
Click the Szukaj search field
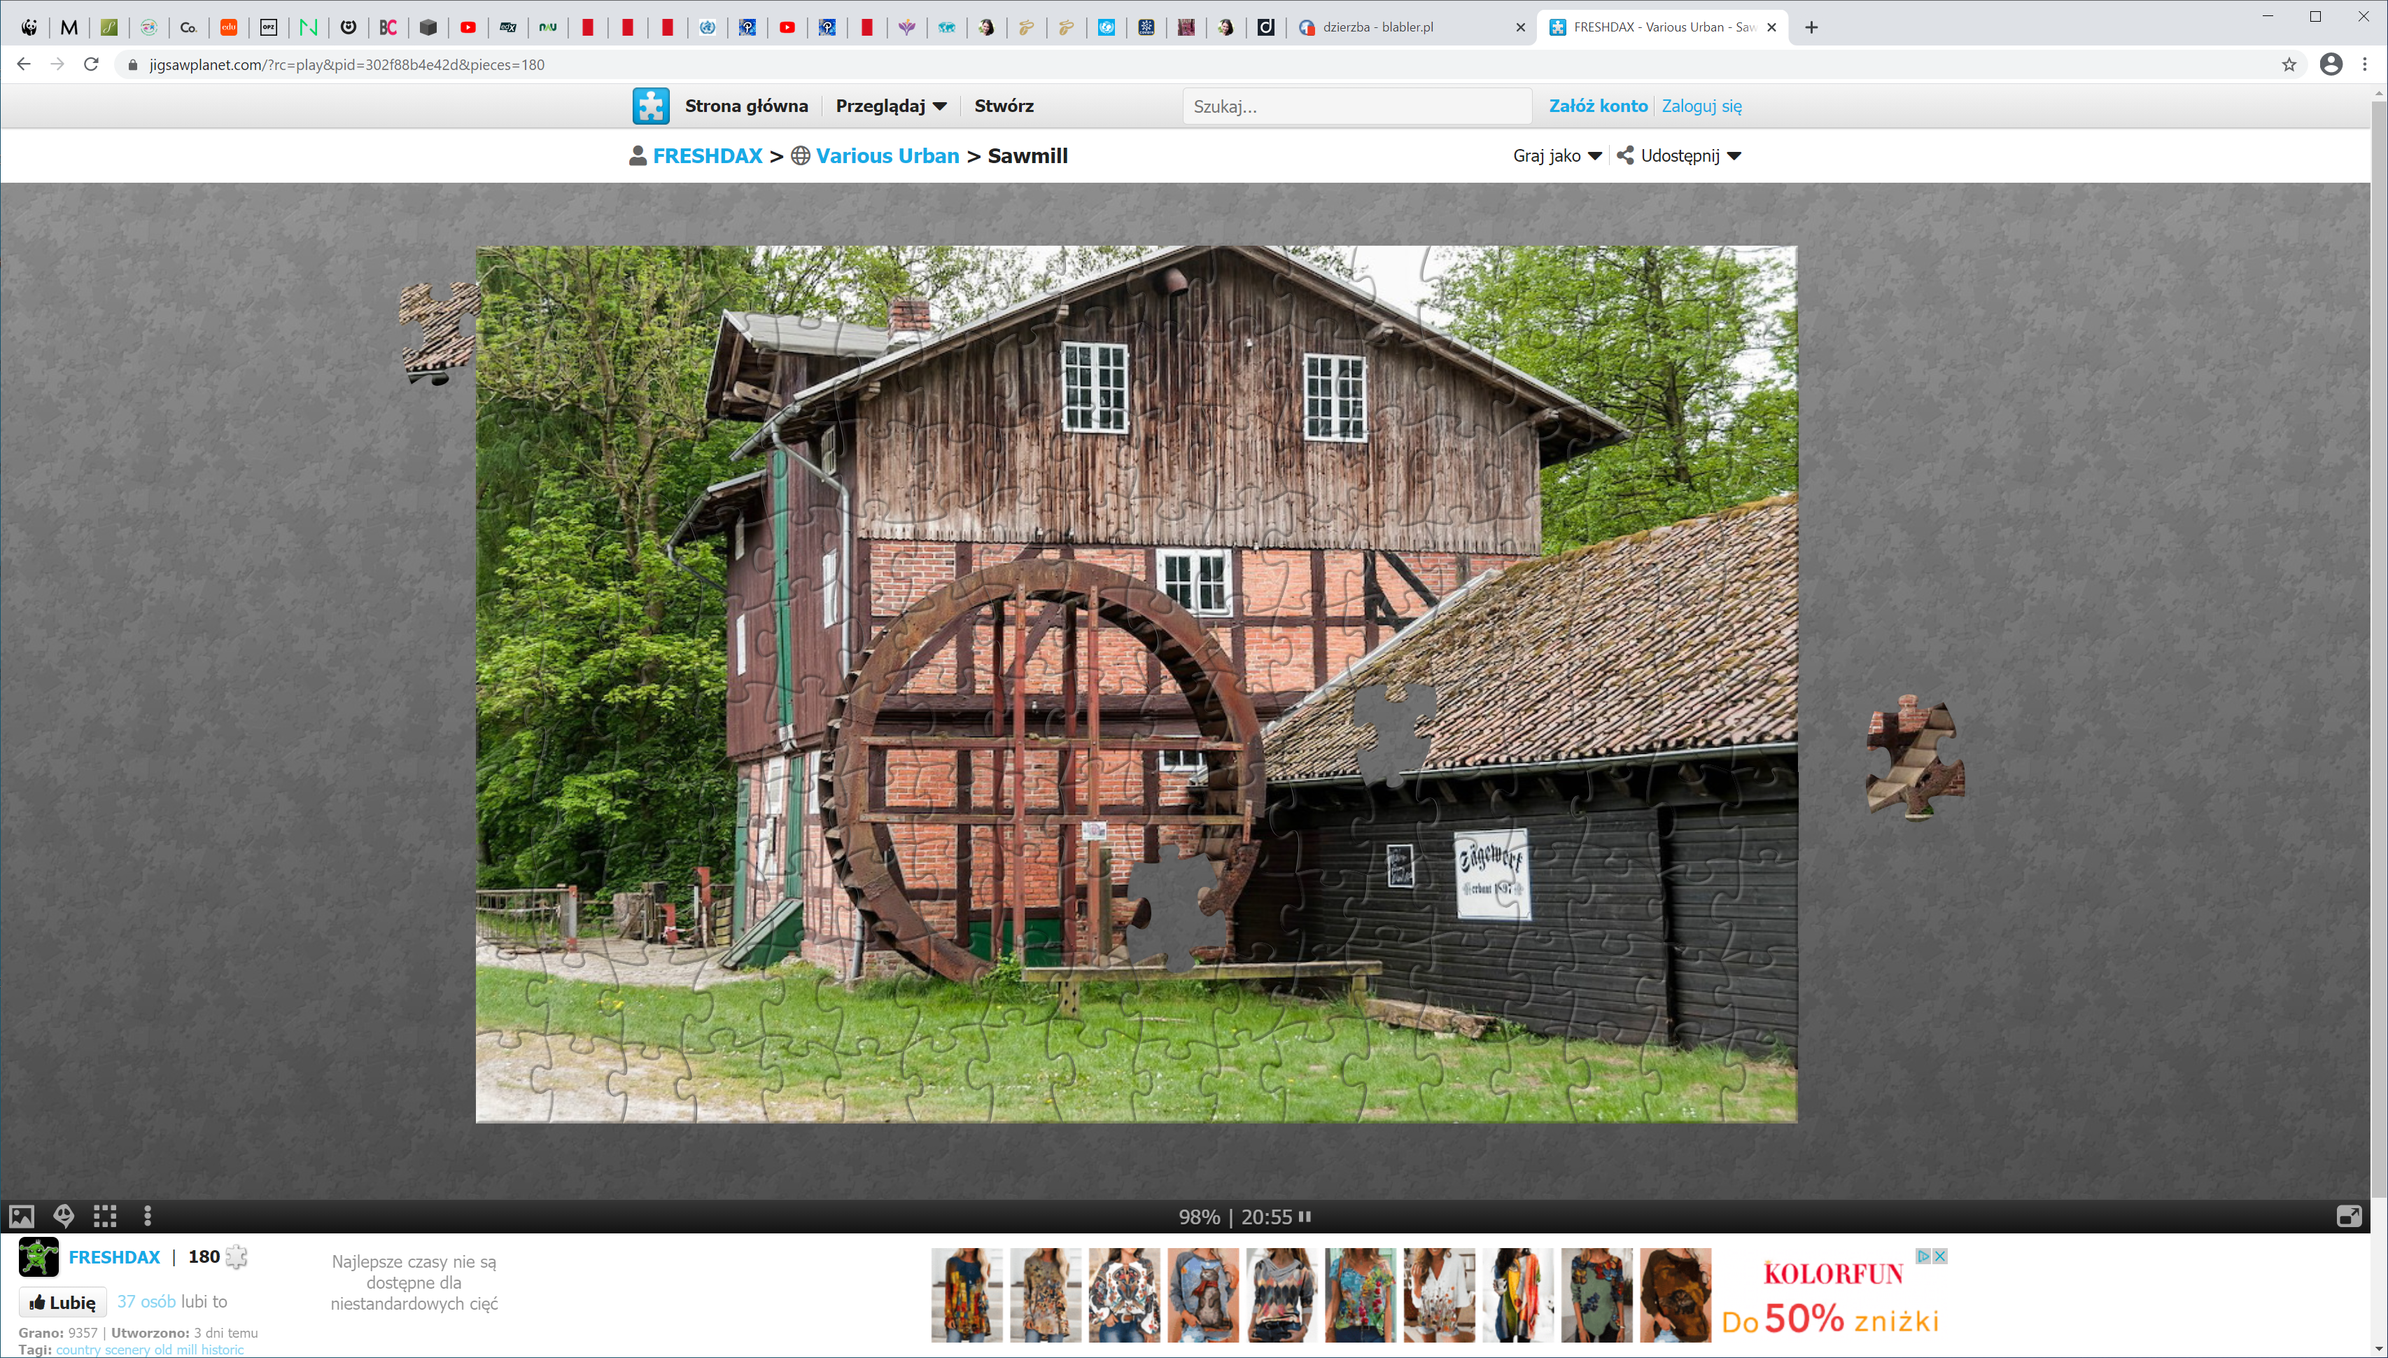pyautogui.click(x=1356, y=106)
